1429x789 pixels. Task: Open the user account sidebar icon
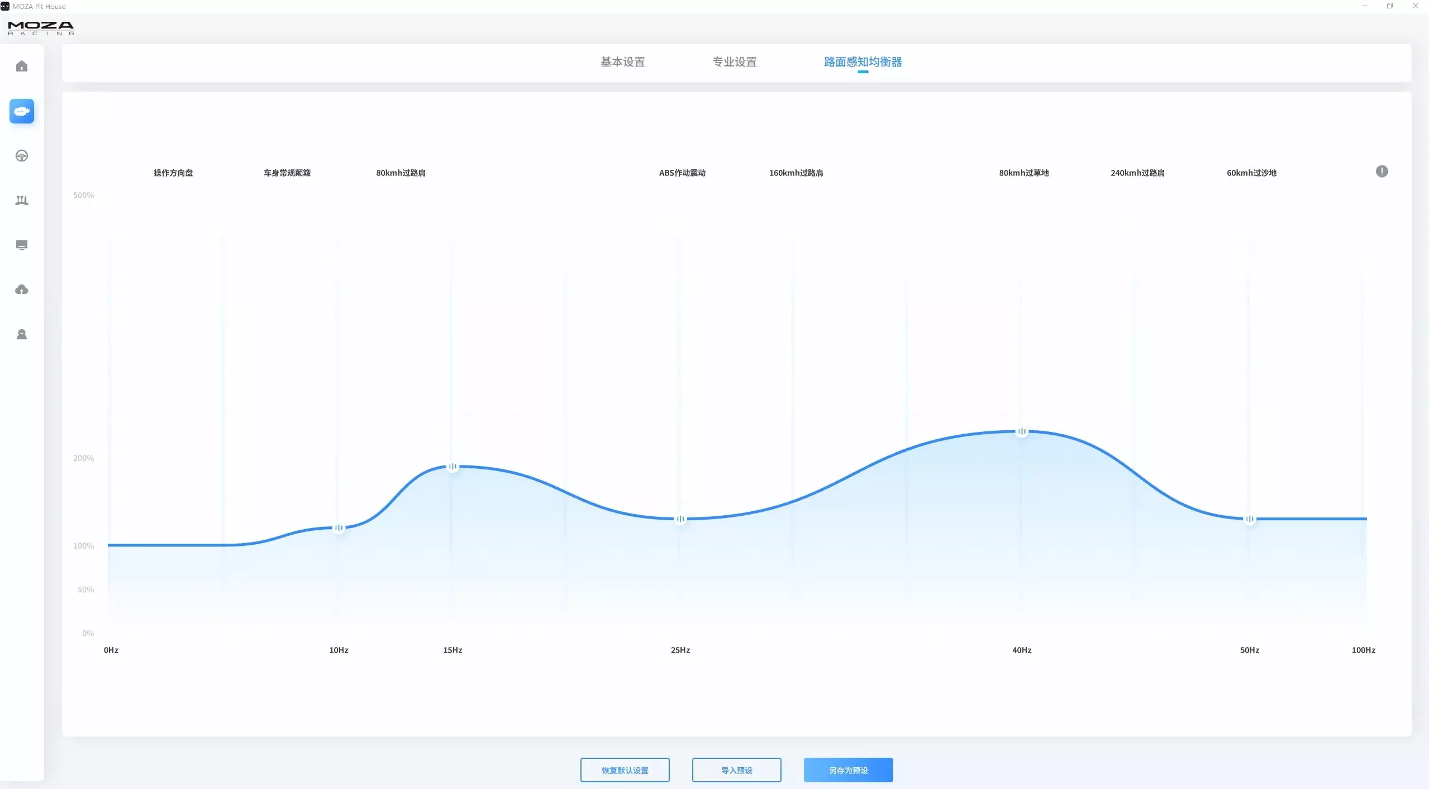pos(21,334)
